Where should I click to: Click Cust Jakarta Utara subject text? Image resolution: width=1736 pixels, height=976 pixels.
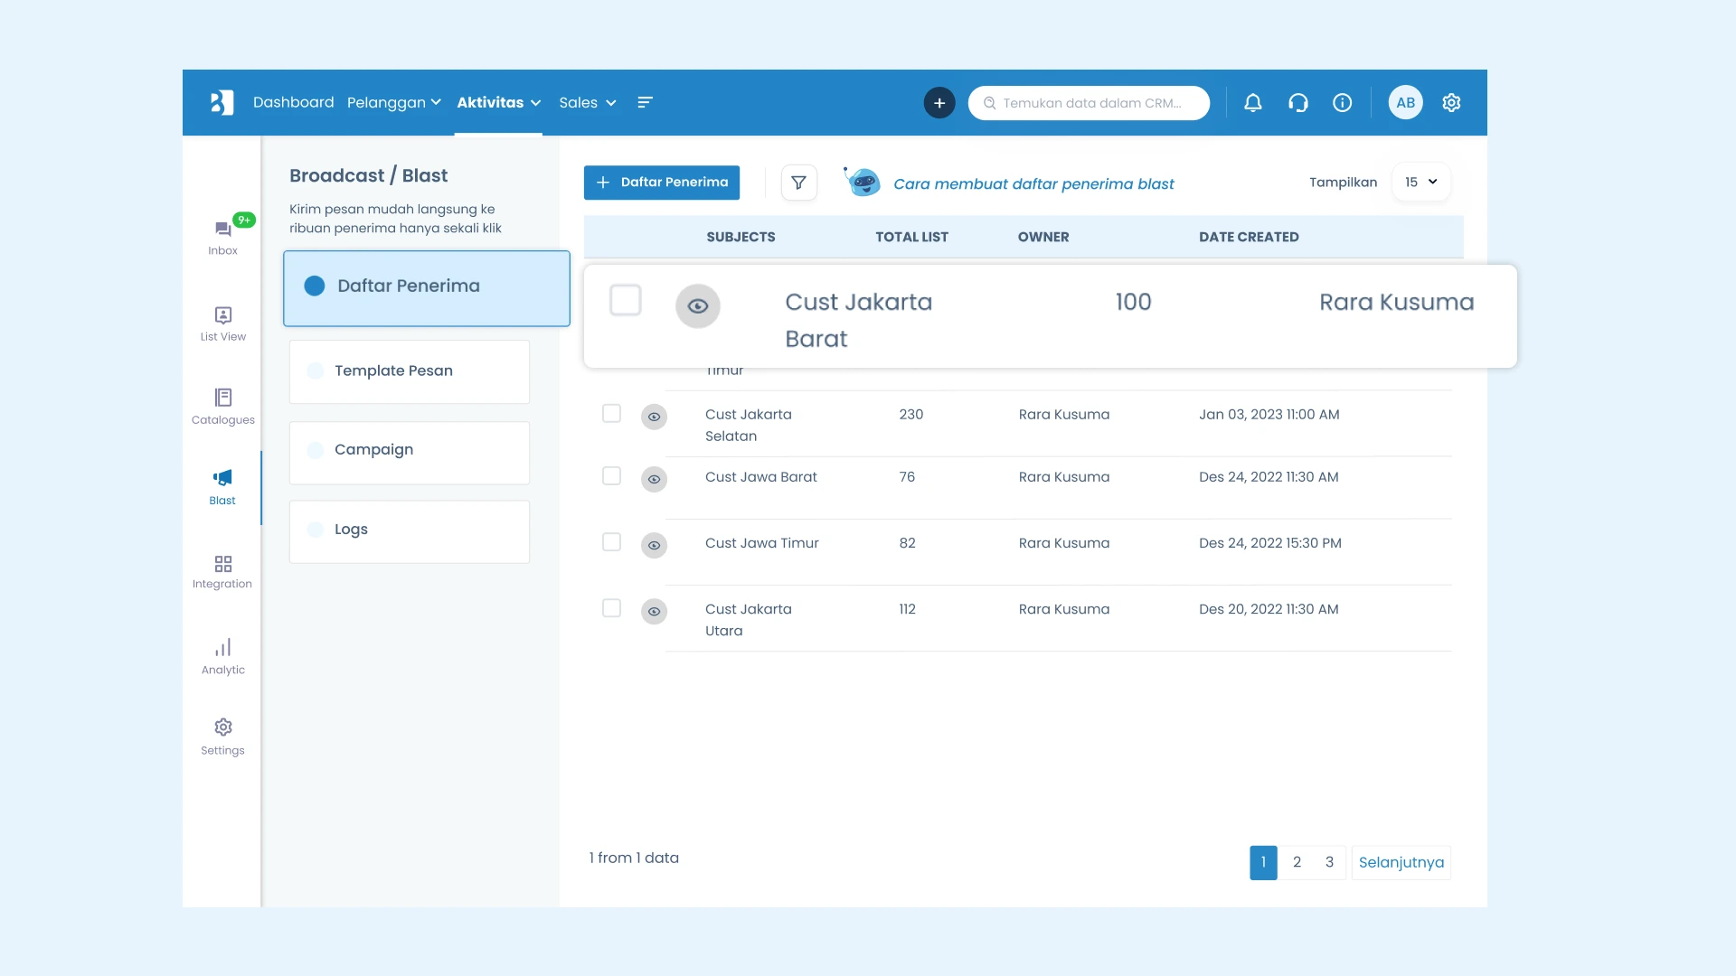point(748,620)
